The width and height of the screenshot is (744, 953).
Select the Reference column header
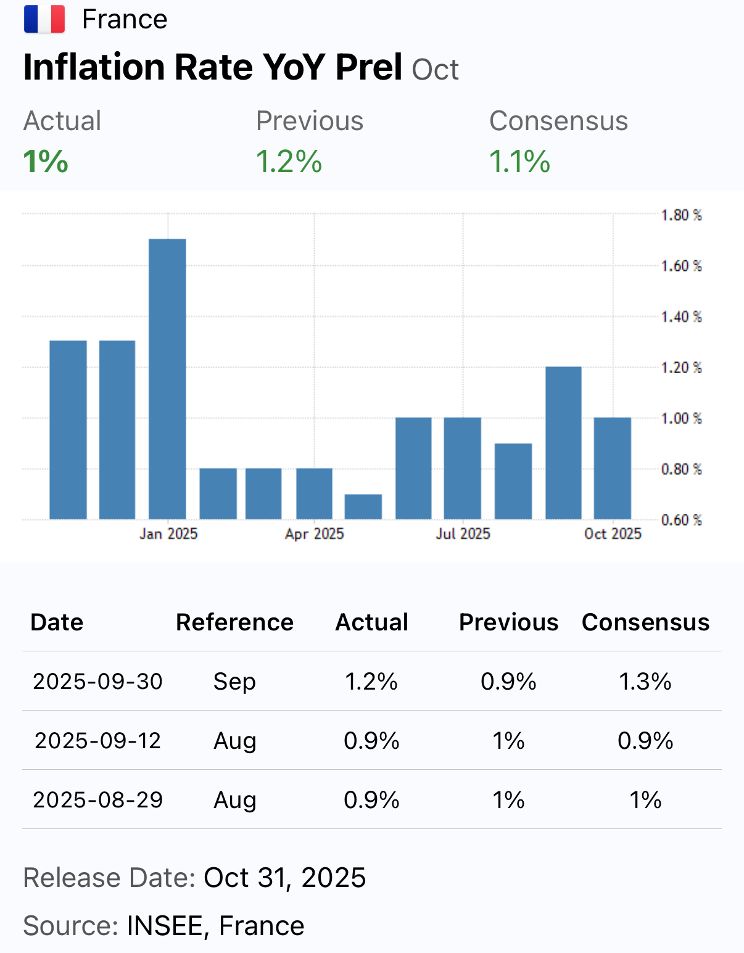pyautogui.click(x=234, y=622)
